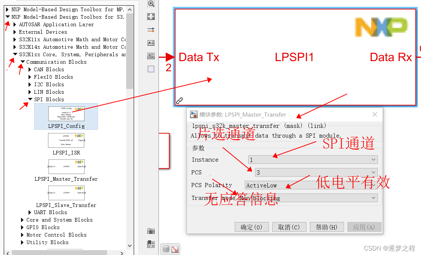
Task: Toggle the sample time display indicator
Action: pos(174,249)
